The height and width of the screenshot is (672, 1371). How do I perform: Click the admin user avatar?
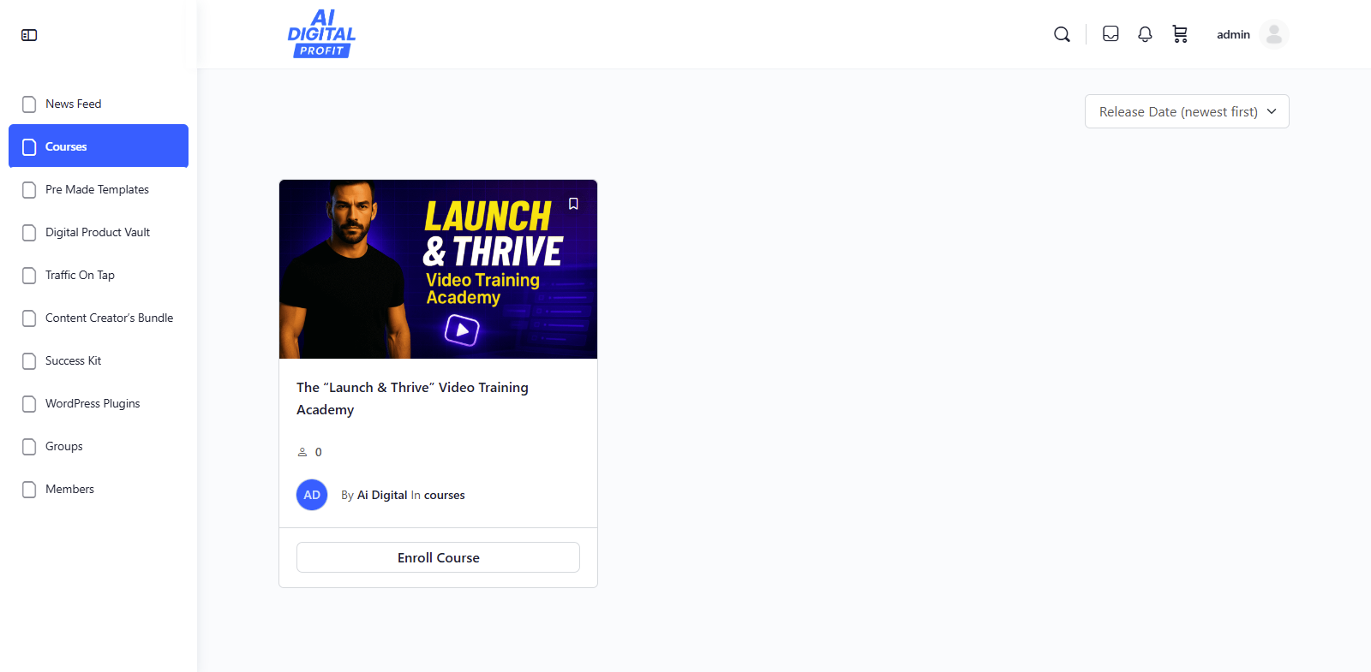1274,34
